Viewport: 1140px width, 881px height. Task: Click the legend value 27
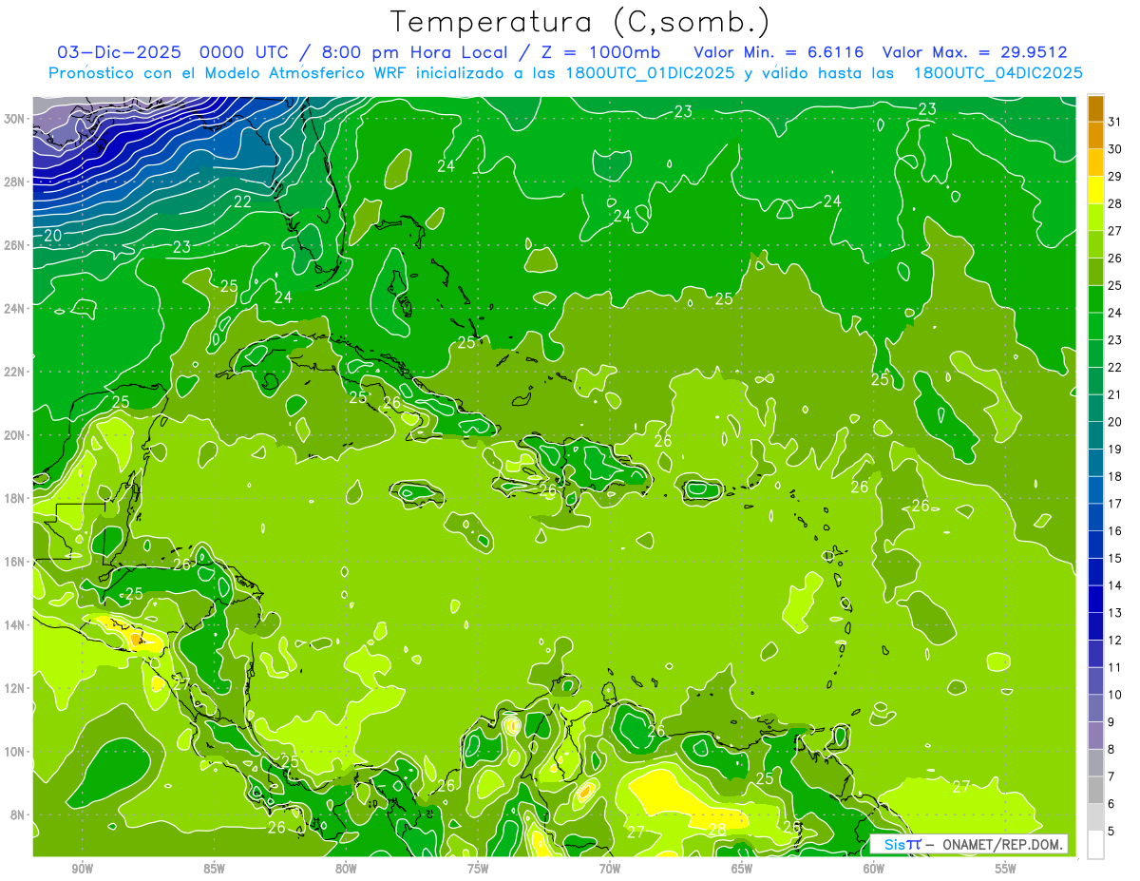1115,231
